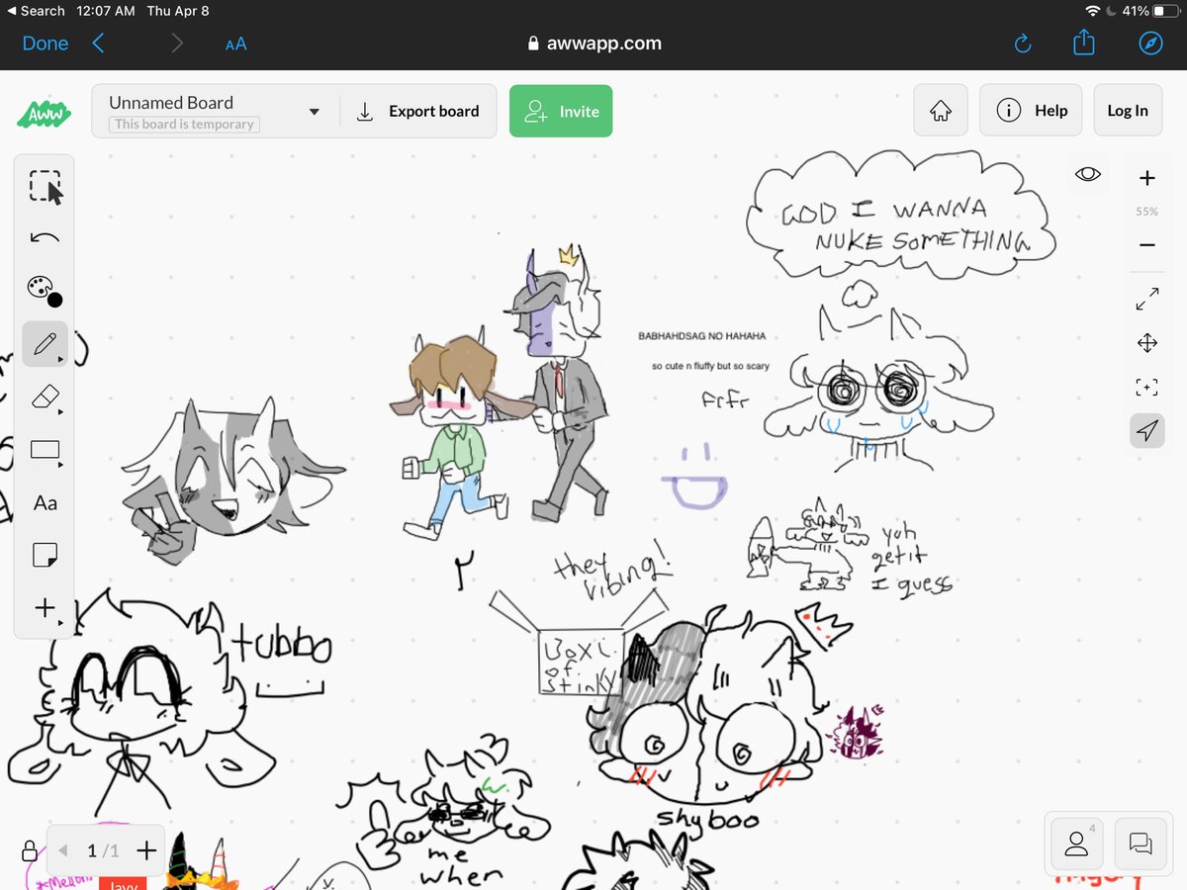
Task: Open the color palette tool
Action: [45, 291]
